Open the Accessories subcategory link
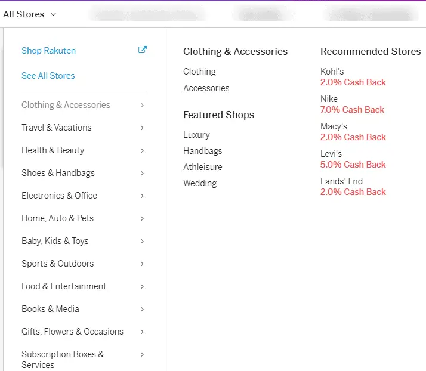This screenshot has width=426, height=371. [x=206, y=88]
